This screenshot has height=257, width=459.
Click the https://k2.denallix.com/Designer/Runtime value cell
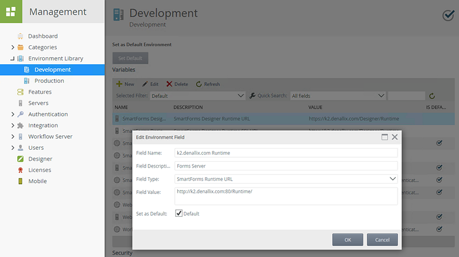(x=353, y=119)
